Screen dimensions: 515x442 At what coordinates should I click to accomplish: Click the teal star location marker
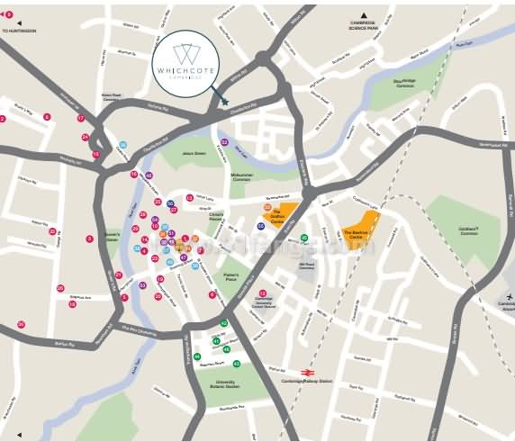(x=225, y=102)
